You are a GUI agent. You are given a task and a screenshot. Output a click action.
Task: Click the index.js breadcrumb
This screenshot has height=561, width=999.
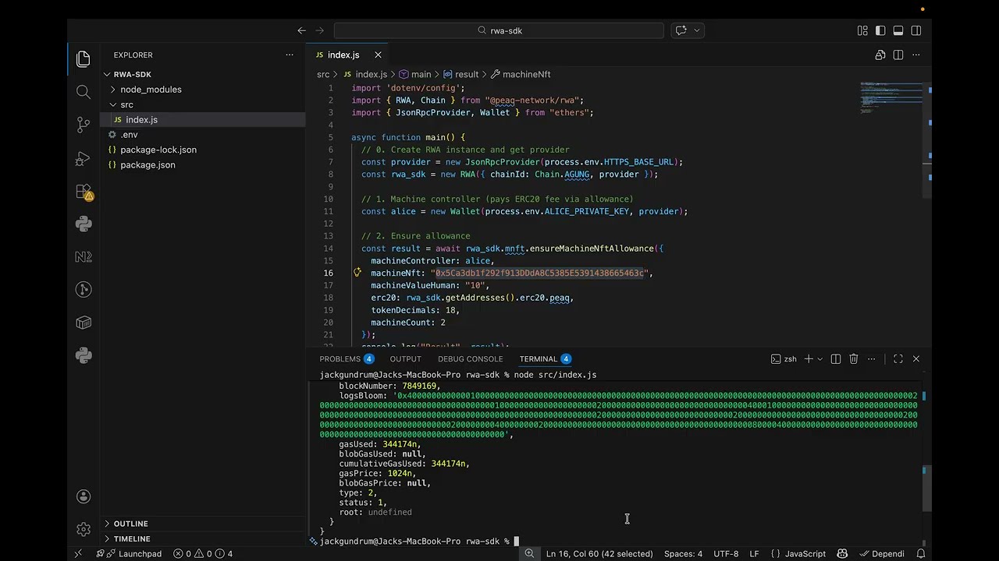pos(372,74)
